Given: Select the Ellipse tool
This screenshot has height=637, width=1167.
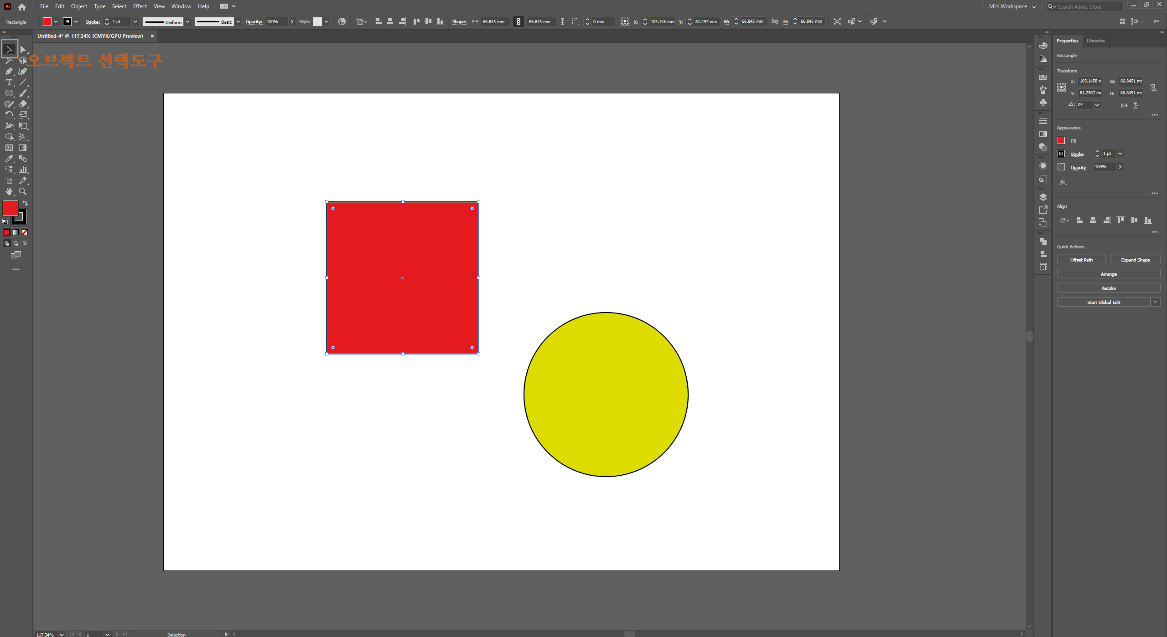Looking at the screenshot, I should (9, 93).
